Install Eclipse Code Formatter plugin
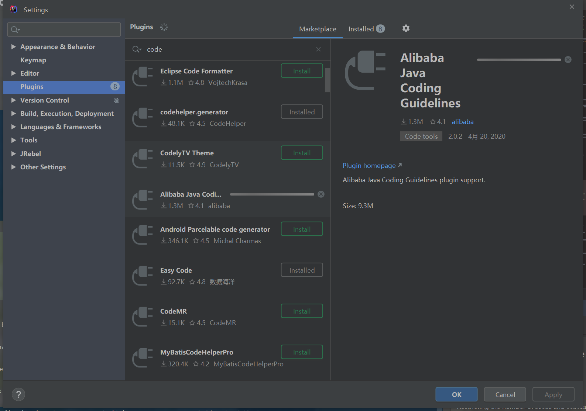 pyautogui.click(x=302, y=71)
